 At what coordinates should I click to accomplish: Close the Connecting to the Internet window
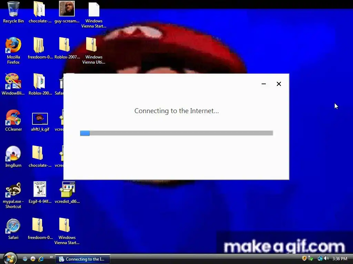tap(279, 84)
